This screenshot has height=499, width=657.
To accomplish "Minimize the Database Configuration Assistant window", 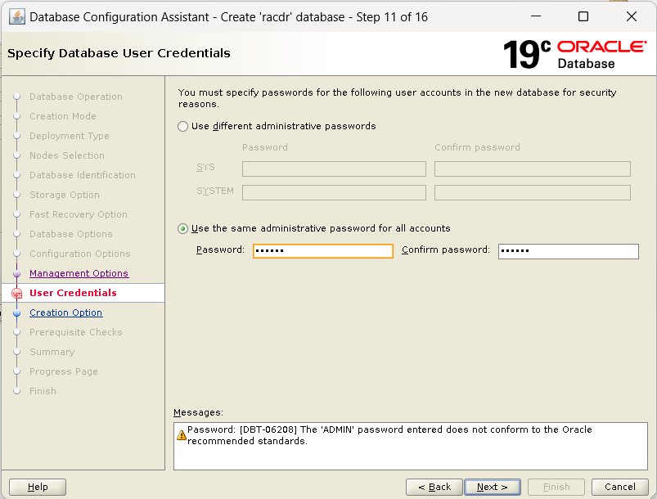I will (536, 16).
